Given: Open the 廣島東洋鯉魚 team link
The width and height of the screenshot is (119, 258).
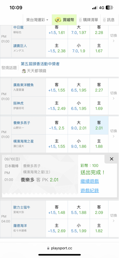Looking at the screenshot, I should (24, 85).
